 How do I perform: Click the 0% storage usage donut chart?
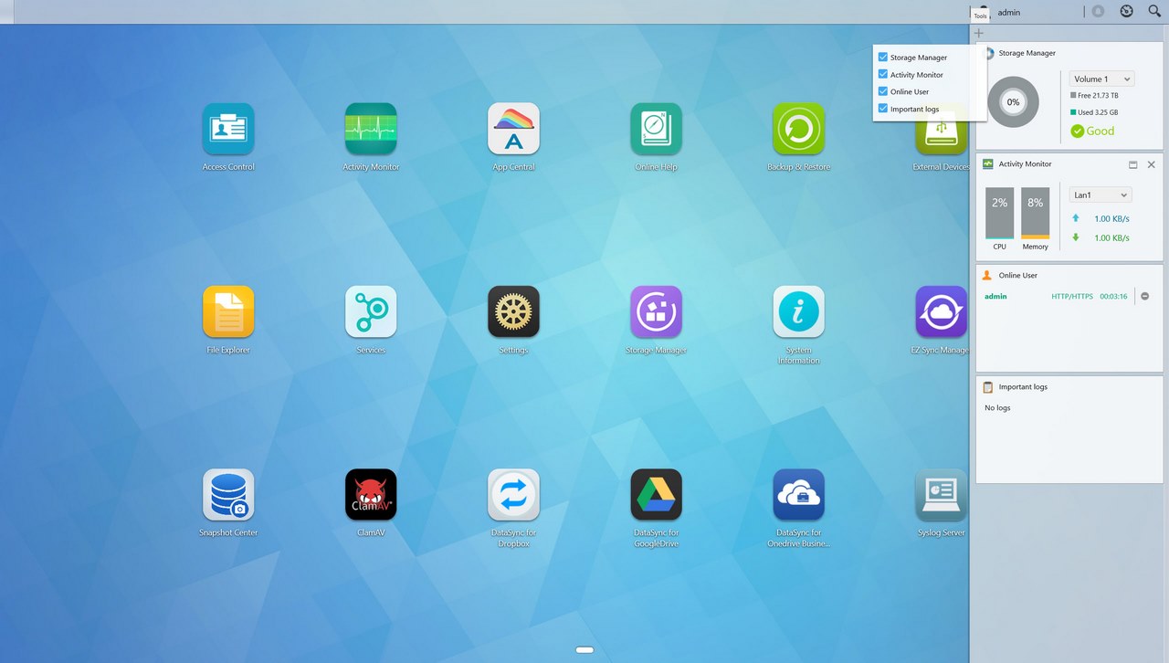pos(1013,102)
